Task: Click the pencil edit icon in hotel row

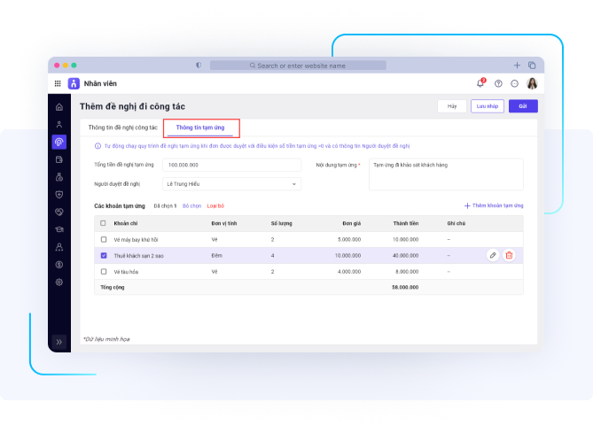Action: [x=493, y=255]
